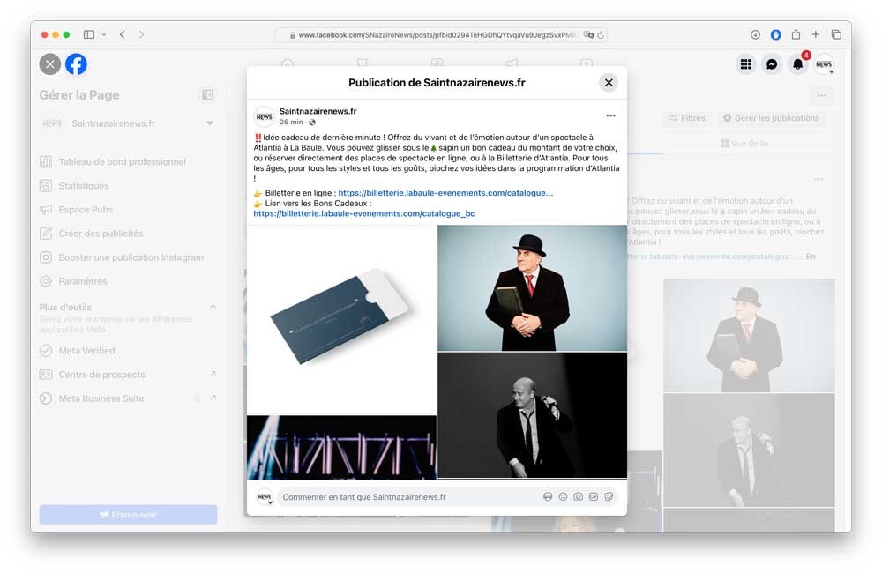Open the Facebook apps grid menu
This screenshot has width=882, height=573.
tap(746, 63)
